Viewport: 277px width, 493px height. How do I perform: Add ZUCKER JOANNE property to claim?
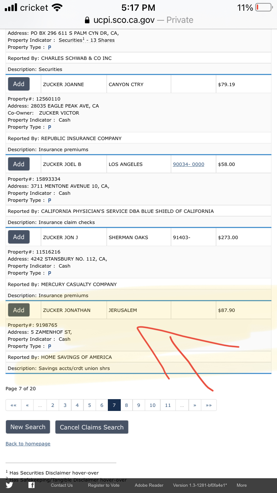point(19,84)
